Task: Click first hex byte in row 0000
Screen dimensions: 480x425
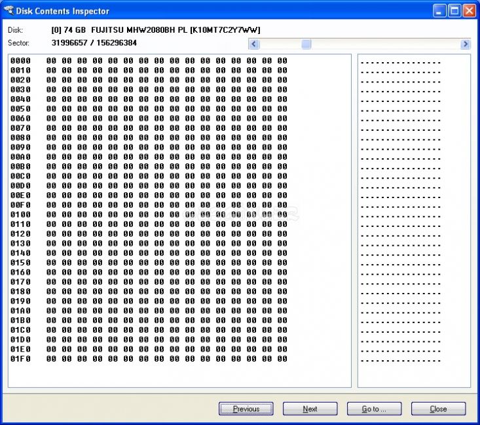Action: [51, 61]
